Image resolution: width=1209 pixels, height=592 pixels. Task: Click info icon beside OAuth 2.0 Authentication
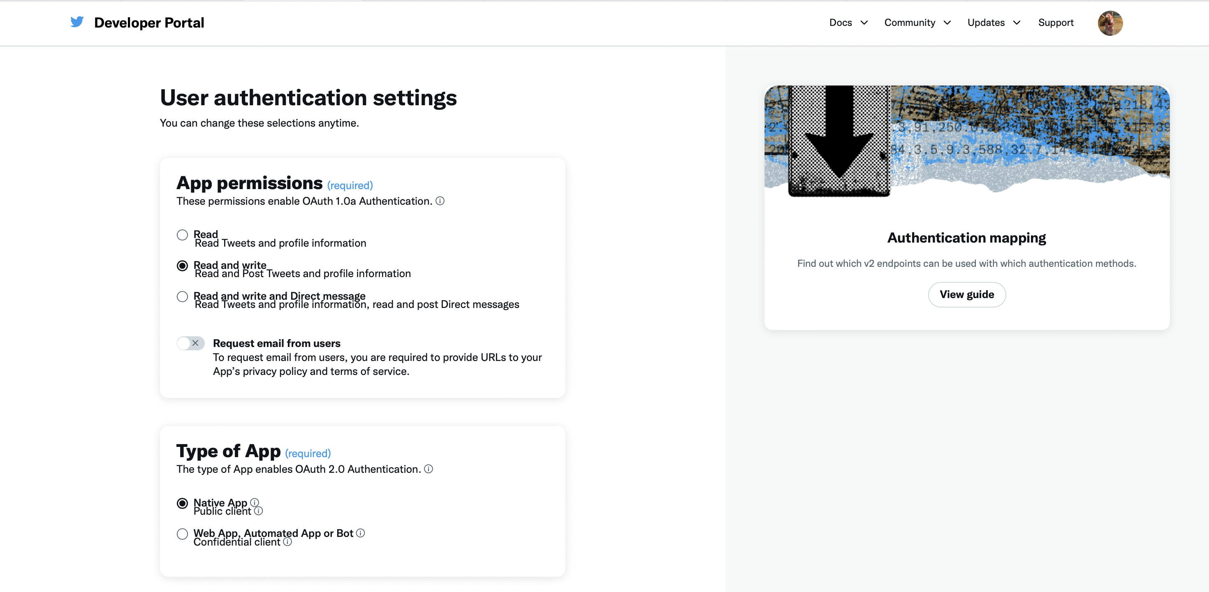point(428,469)
